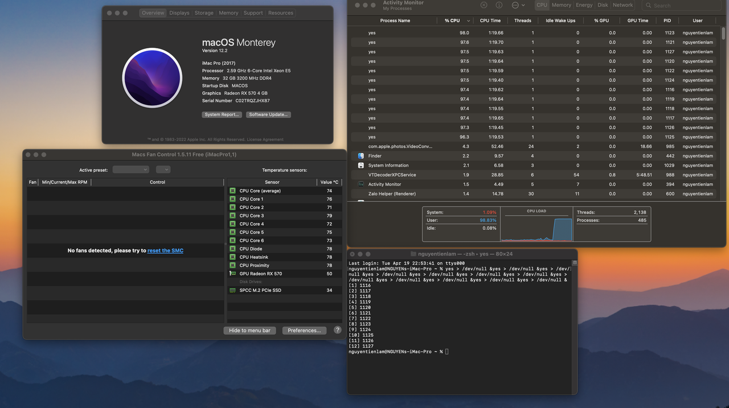Click the CPU Diode sensor chip icon
Viewport: 729px width, 408px height.
pyautogui.click(x=232, y=249)
